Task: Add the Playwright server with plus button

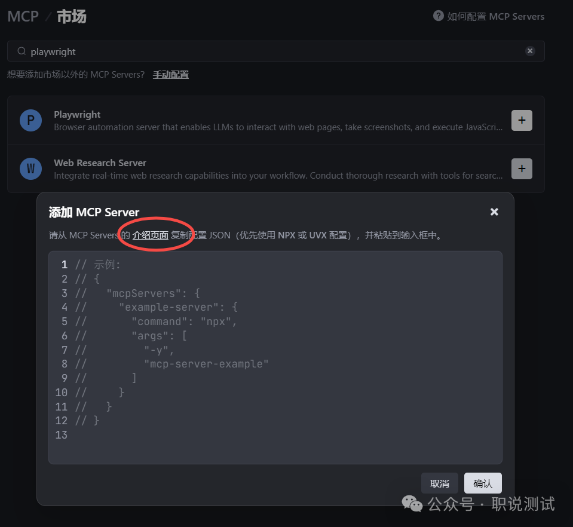Action: pyautogui.click(x=520, y=120)
